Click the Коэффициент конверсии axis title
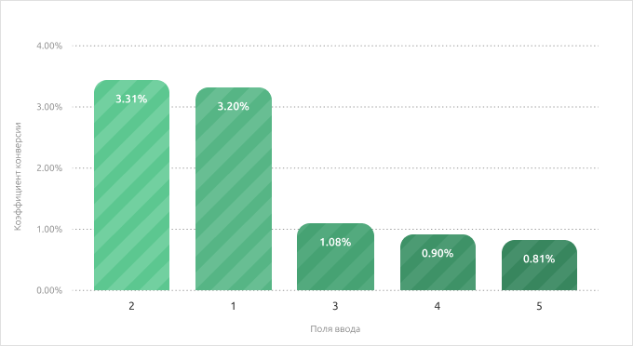The height and width of the screenshot is (346, 633). pyautogui.click(x=18, y=176)
